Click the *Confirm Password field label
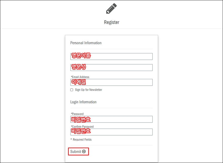This screenshot has height=163, width=223. (82, 127)
